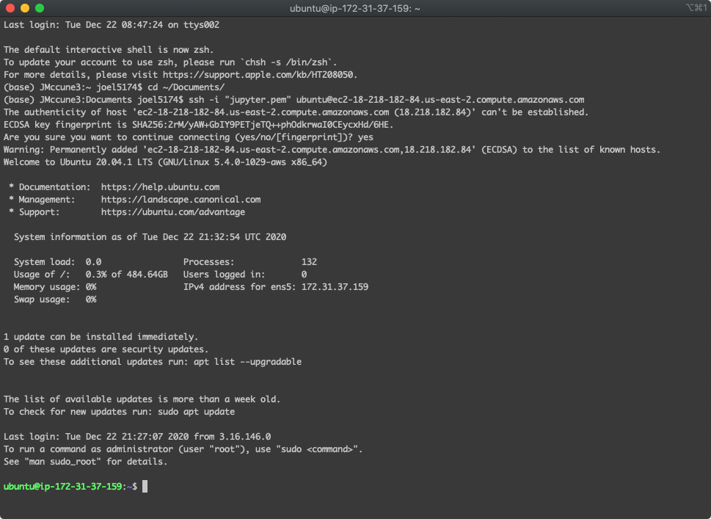Click the IPv4 address 172.31.37.159 for ens5
The width and height of the screenshot is (711, 519).
coord(335,287)
